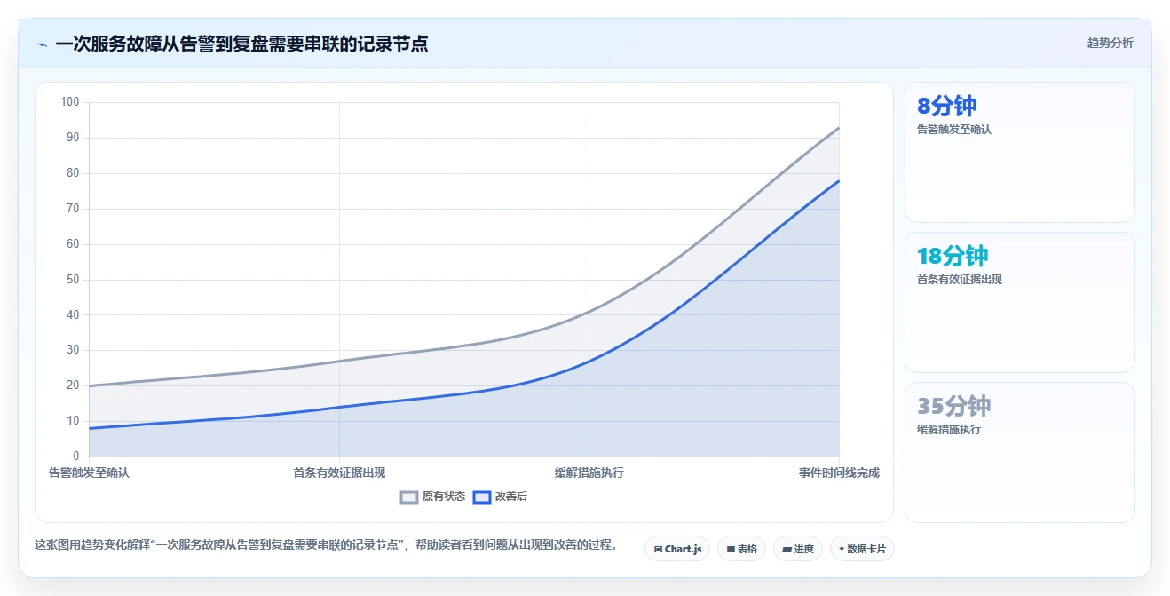Click 告警触发至确认 caption in first card
The width and height of the screenshot is (1170, 596).
coord(953,130)
